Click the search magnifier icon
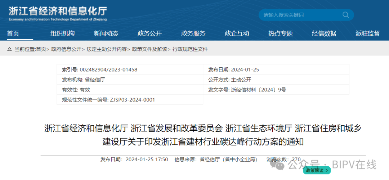Image resolution: width=389 pixels, height=180 pixels. tap(345, 15)
